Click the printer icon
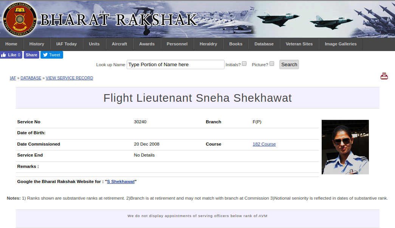Viewport: 395px width, 228px height. pyautogui.click(x=384, y=76)
